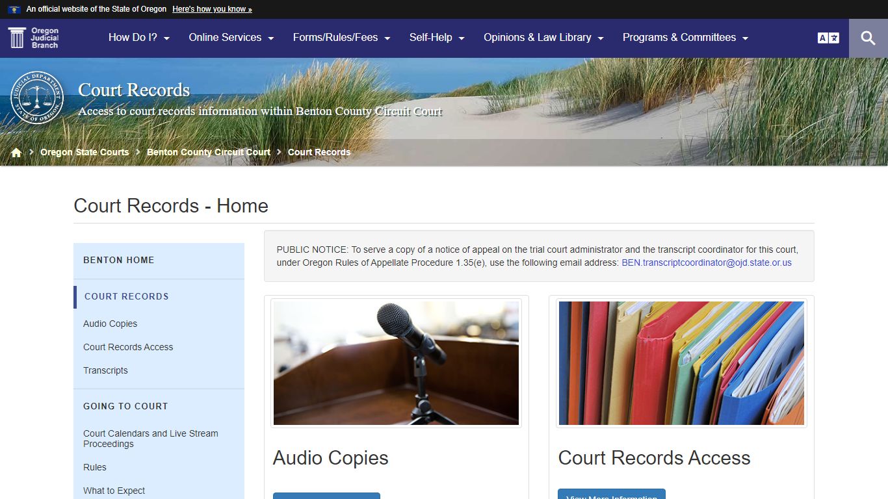Click View More Information under Court Records Access
Viewport: 888px width, 499px height.
(x=612, y=494)
